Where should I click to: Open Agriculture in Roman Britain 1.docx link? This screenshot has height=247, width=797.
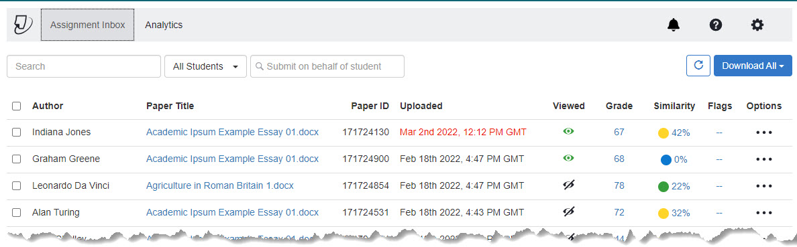(x=220, y=185)
